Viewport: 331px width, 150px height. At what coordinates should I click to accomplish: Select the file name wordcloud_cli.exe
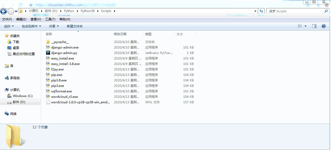[x=65, y=97]
